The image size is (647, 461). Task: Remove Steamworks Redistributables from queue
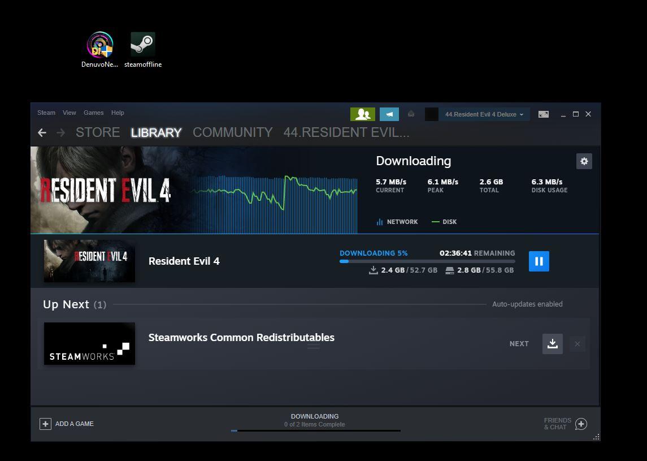click(577, 343)
